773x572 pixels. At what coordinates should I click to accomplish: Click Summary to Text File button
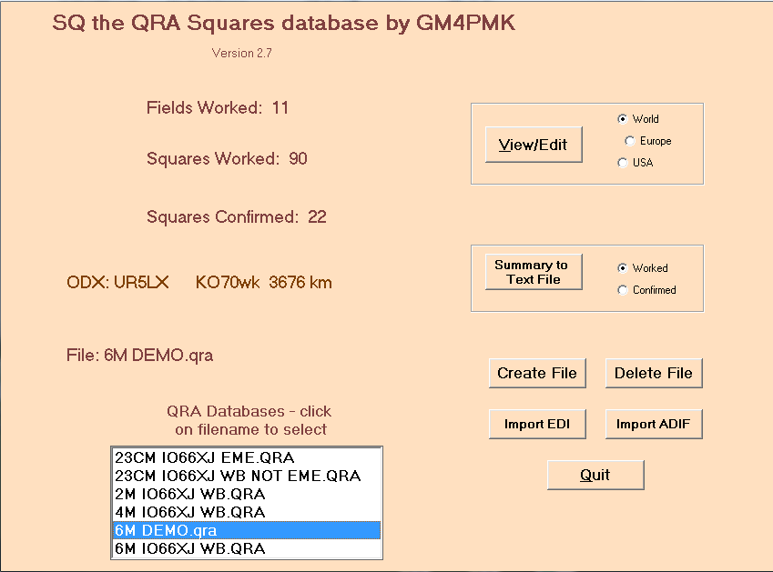coord(533,272)
